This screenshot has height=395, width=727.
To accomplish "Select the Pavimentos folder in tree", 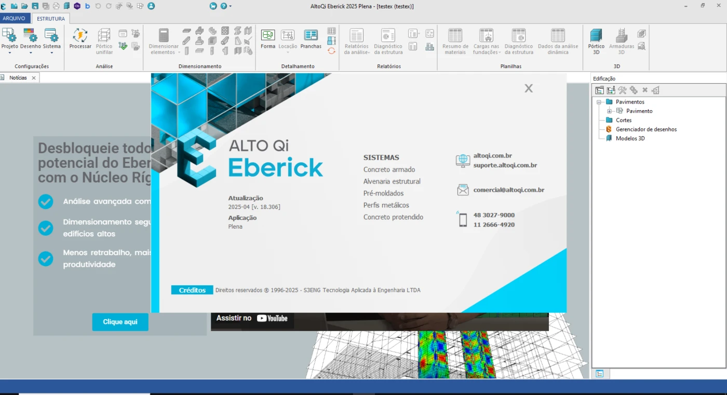I will point(630,102).
